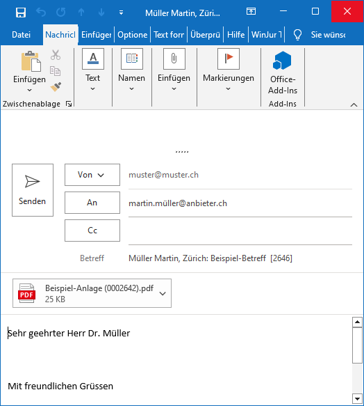Click the Text formatting icon

93,58
